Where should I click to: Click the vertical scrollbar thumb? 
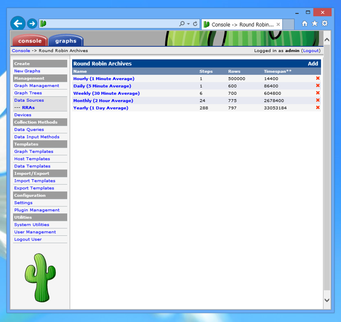[326, 167]
